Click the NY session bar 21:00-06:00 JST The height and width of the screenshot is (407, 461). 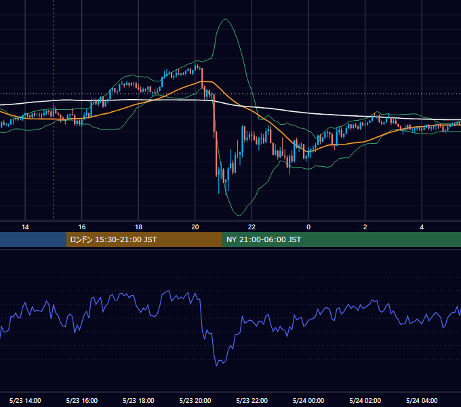pyautogui.click(x=341, y=239)
